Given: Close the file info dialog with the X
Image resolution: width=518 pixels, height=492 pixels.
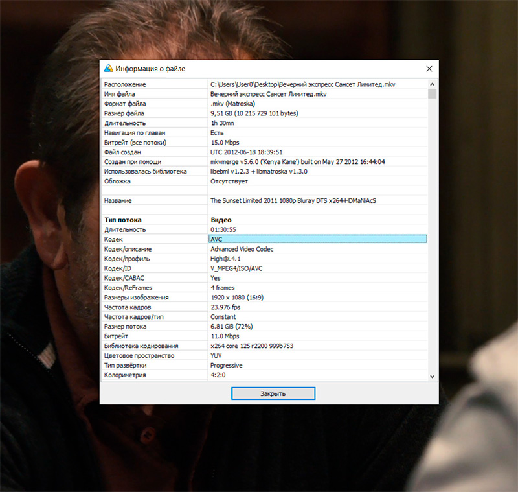Looking at the screenshot, I should [x=429, y=69].
